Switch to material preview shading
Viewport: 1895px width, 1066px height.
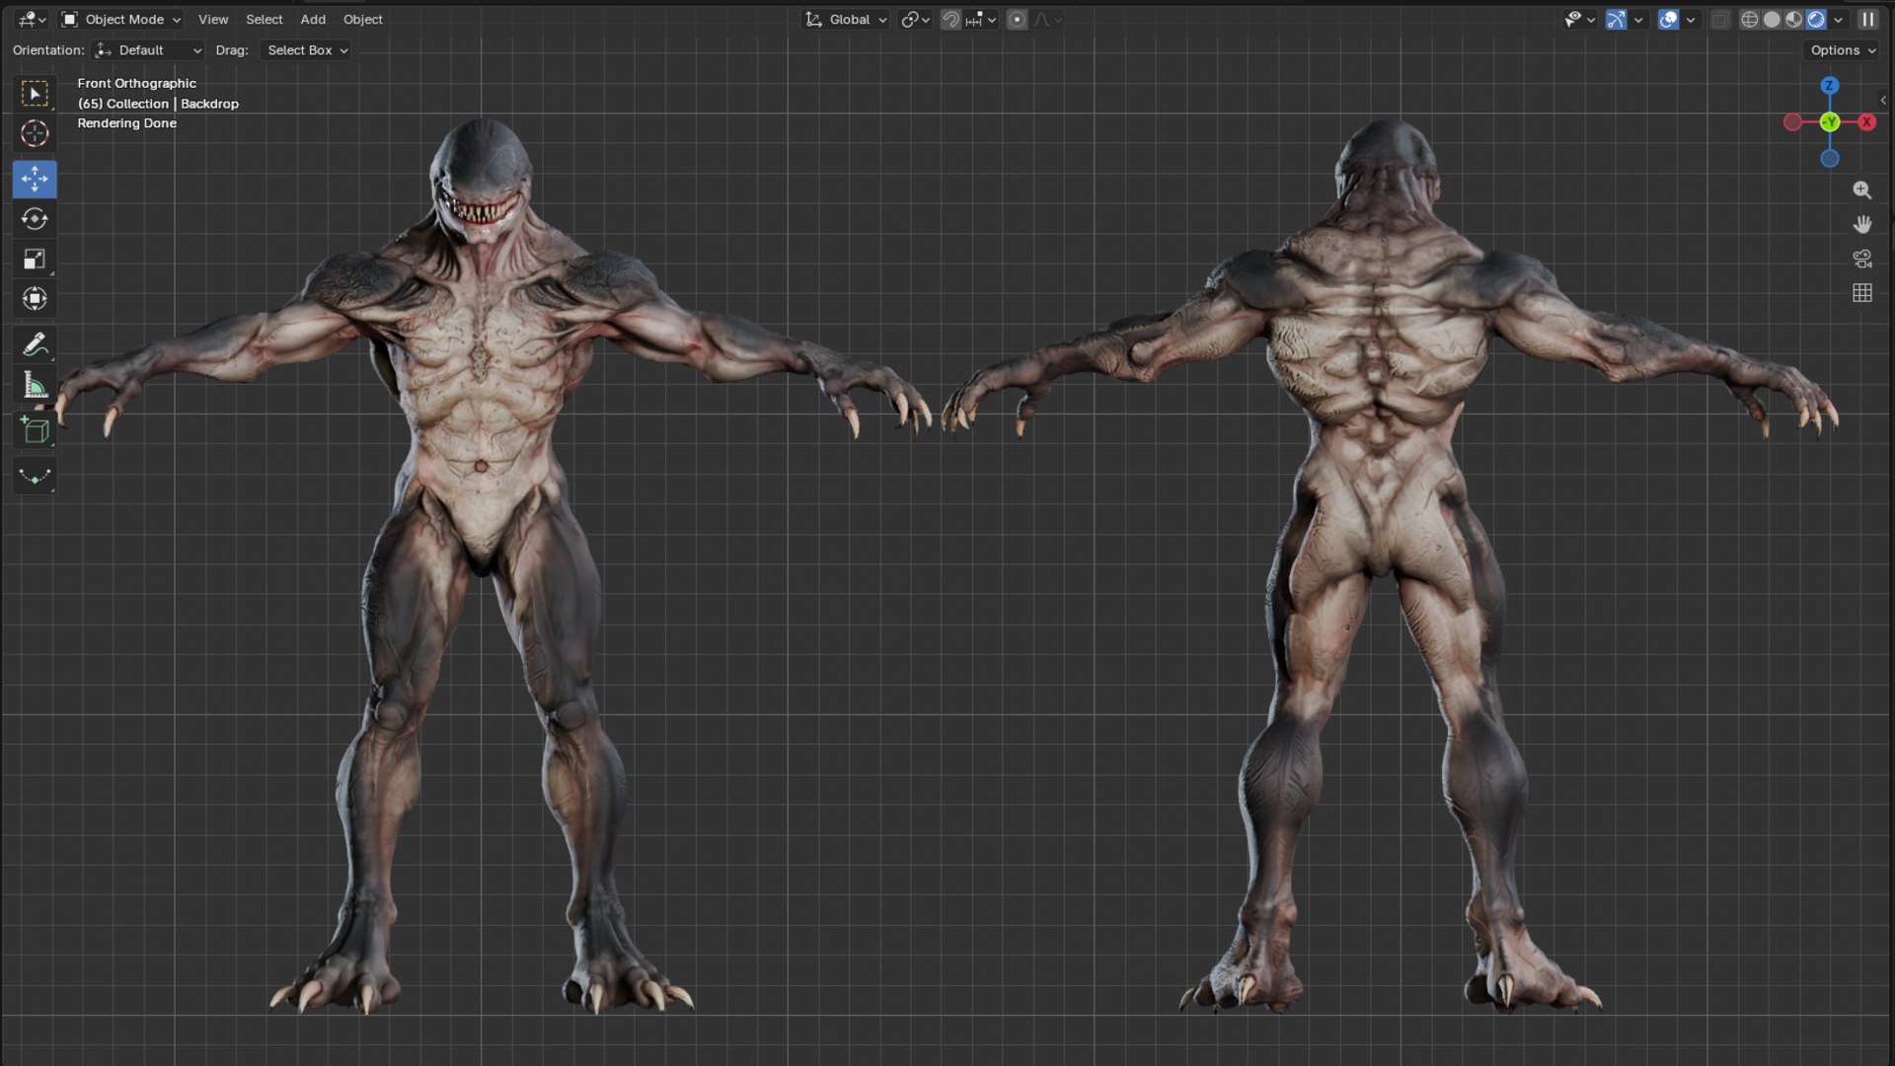(1793, 20)
